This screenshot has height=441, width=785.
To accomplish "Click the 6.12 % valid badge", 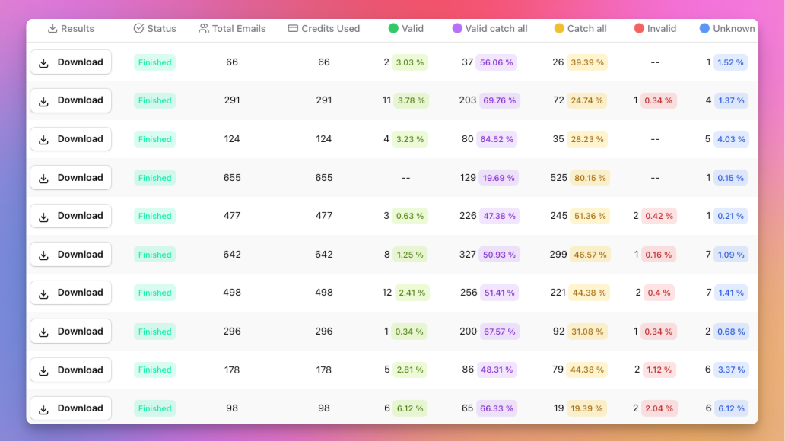I will (410, 408).
